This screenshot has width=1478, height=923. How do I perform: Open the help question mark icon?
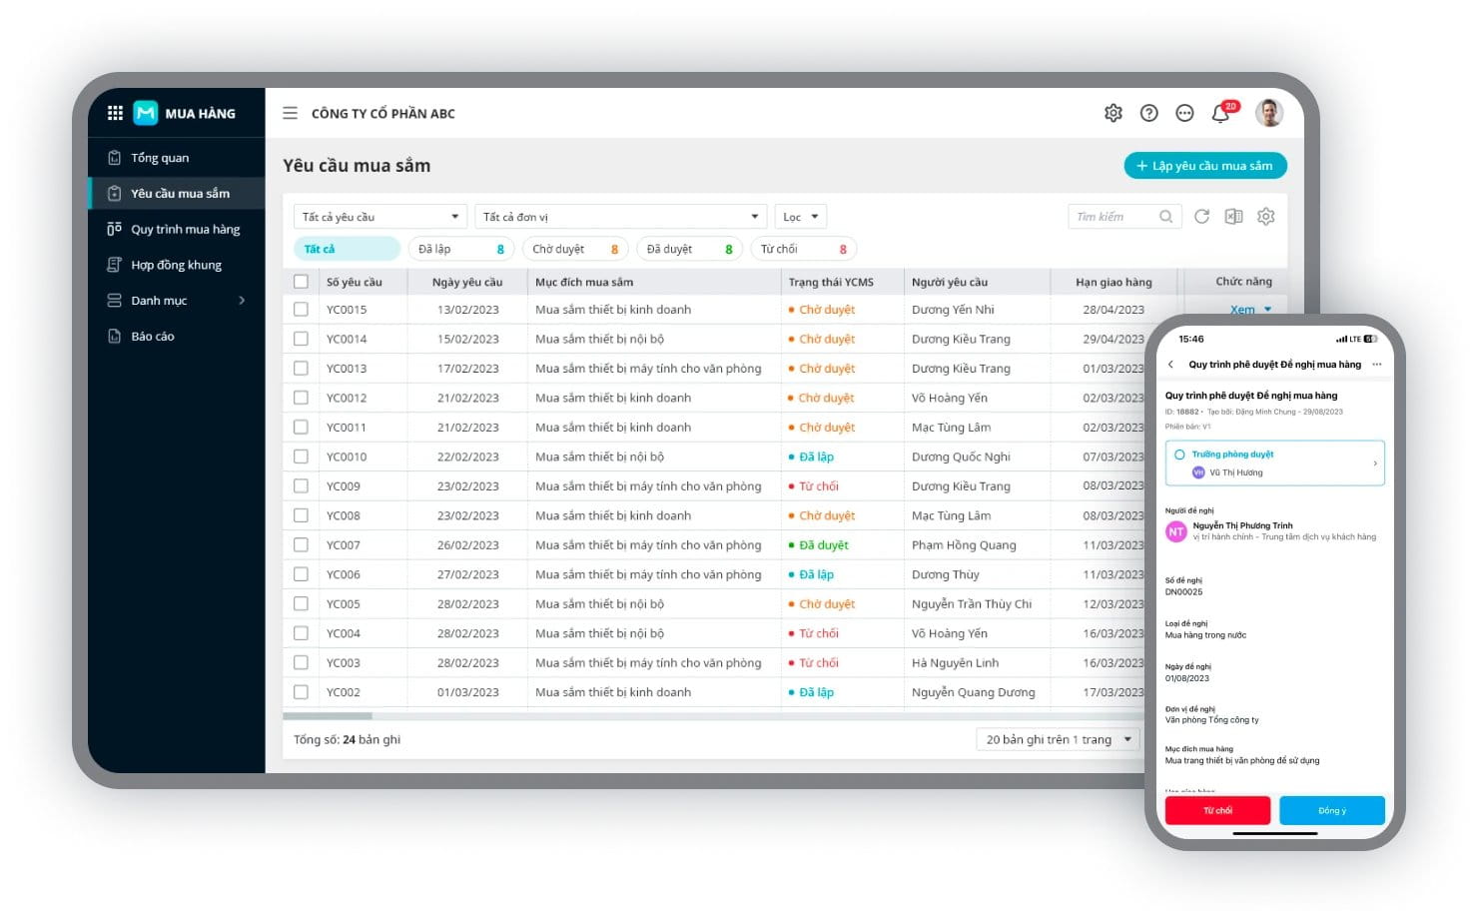(x=1149, y=113)
